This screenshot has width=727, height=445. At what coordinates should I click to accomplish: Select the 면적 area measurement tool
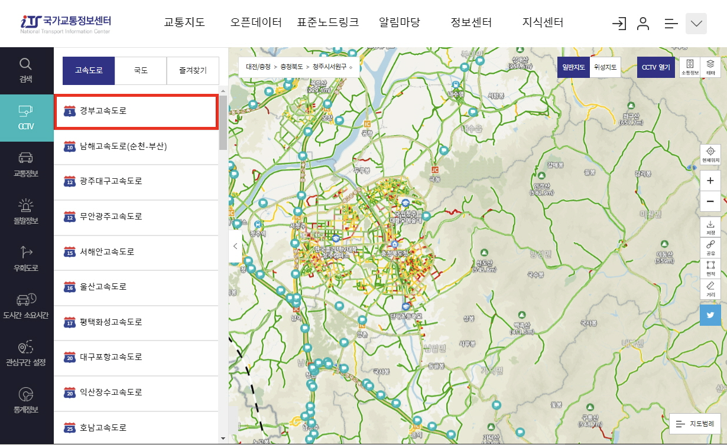click(x=710, y=268)
